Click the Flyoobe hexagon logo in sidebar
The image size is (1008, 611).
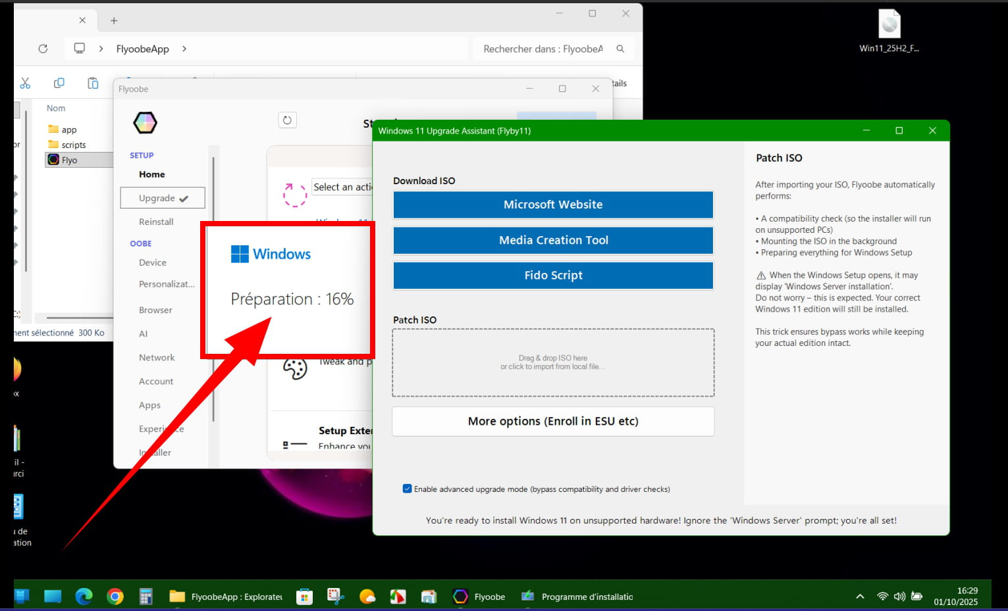[145, 122]
